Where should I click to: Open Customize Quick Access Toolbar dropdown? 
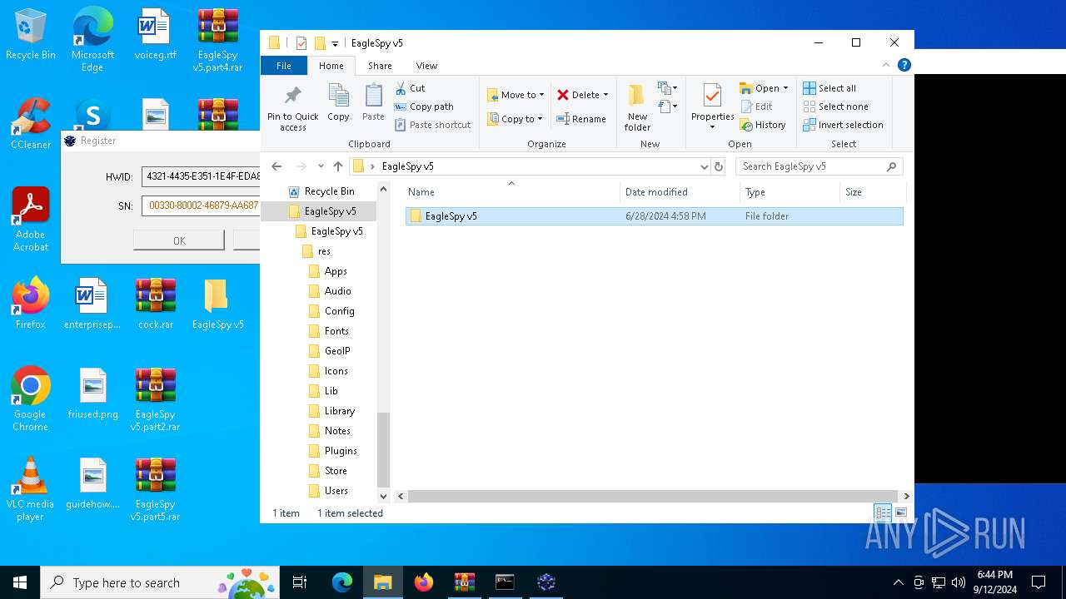[x=335, y=43]
